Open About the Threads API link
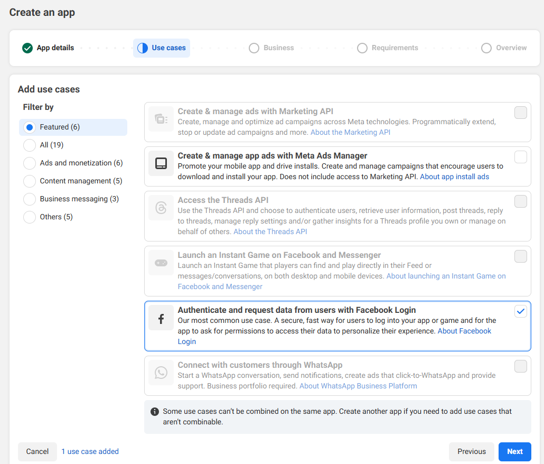The height and width of the screenshot is (464, 544). point(270,231)
